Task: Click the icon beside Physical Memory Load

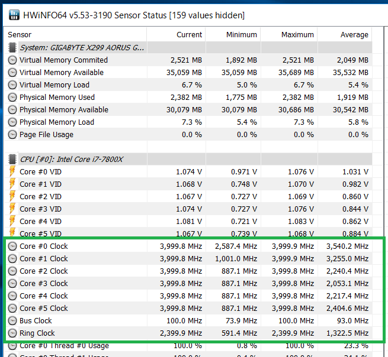Action: pos(12,122)
